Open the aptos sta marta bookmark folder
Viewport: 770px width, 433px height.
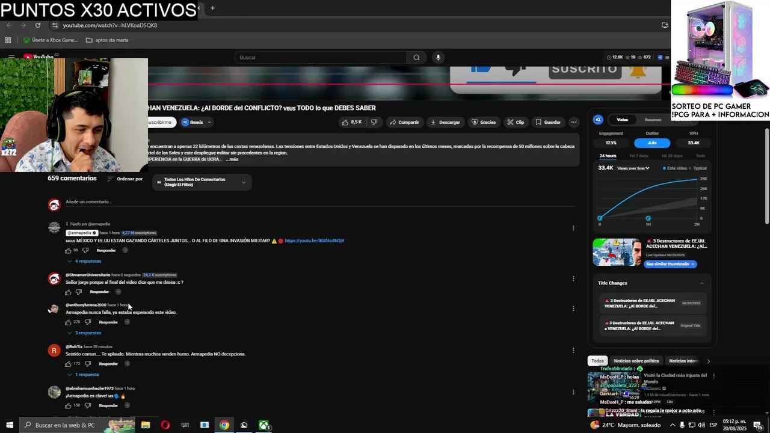click(107, 40)
